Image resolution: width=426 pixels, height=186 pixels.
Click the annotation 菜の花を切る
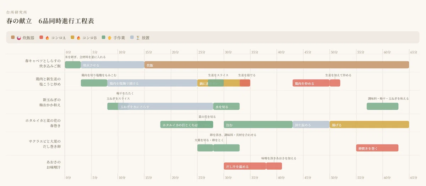point(207,117)
